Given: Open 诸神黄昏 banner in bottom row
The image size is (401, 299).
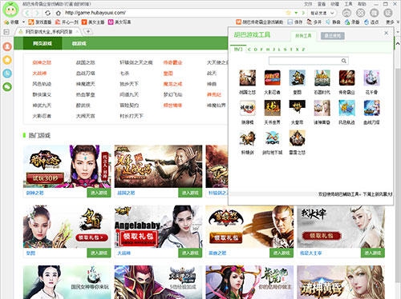Looking at the screenshot, I should tap(341, 282).
